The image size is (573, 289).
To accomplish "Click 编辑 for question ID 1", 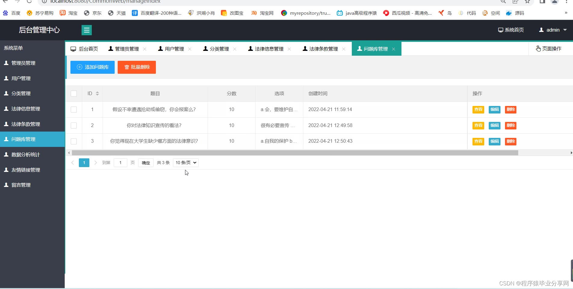I will click(494, 110).
